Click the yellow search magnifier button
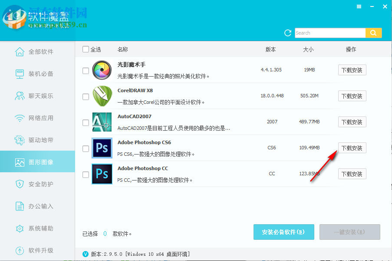This screenshot has width=392, height=261. click(x=373, y=33)
